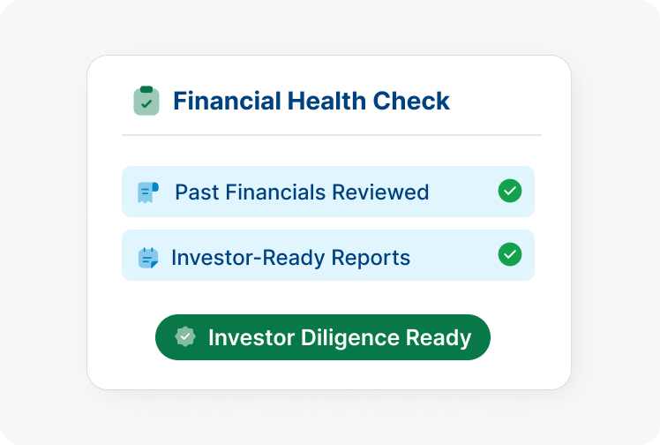The image size is (660, 445).
Task: Click the receipt icon in Past Financials row
Action: tap(148, 192)
